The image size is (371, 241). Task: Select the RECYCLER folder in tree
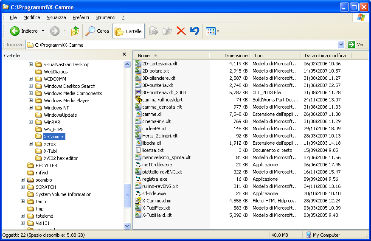tap(42, 165)
